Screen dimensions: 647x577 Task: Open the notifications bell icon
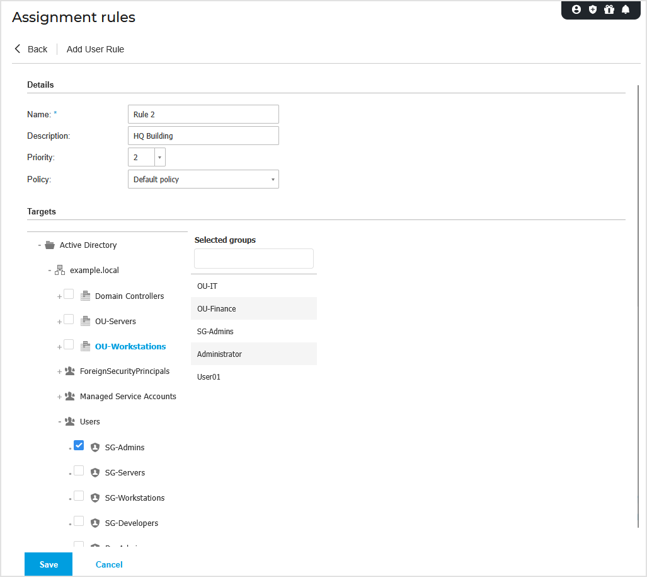coord(626,9)
